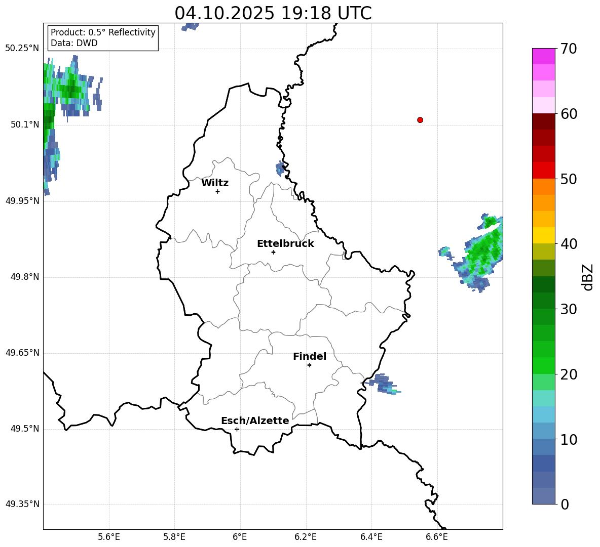Click the 49.35°N latitude label
This screenshot has height=547, width=600.
point(22,504)
